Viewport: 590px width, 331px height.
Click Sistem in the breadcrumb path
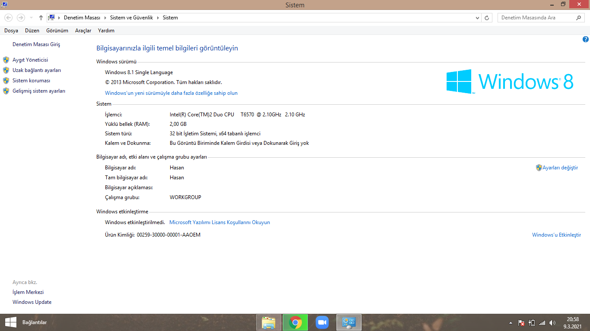tap(170, 18)
